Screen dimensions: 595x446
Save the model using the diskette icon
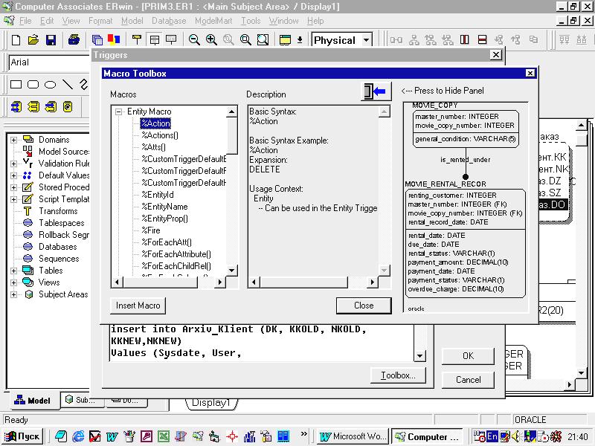click(x=51, y=40)
